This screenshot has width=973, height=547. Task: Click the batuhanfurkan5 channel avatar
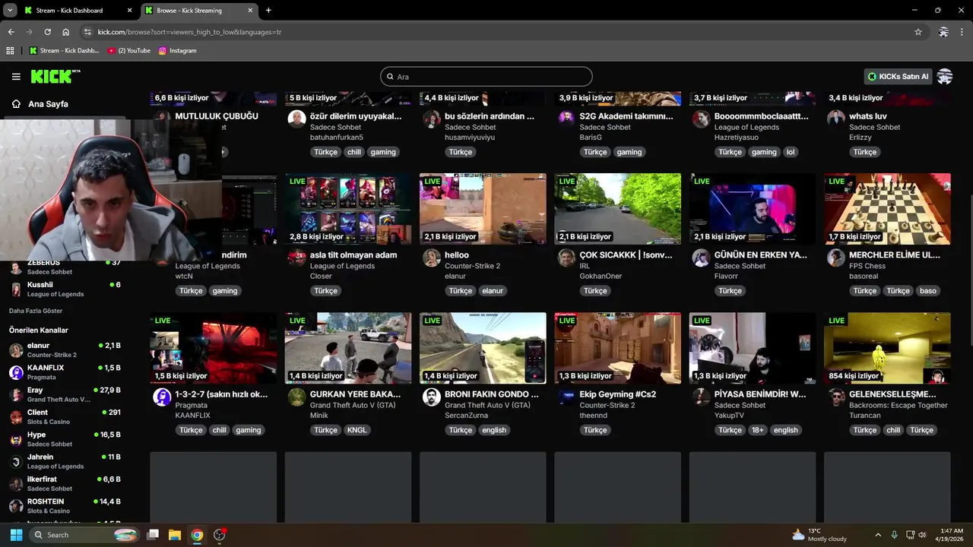(296, 119)
